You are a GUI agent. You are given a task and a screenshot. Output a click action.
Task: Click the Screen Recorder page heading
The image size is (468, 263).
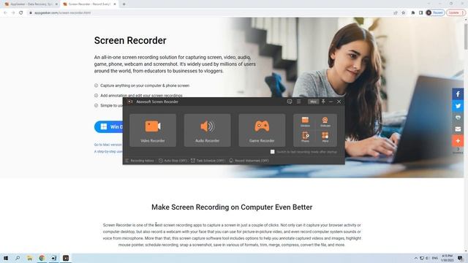click(130, 41)
